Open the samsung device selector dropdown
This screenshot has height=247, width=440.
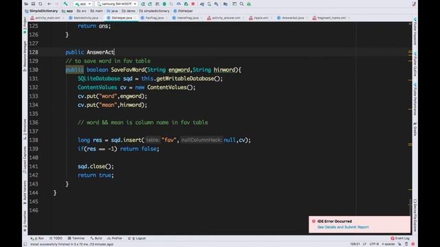click(x=116, y=4)
